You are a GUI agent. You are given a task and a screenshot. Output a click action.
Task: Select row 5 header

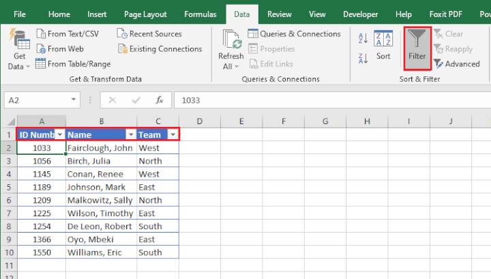[x=9, y=188]
